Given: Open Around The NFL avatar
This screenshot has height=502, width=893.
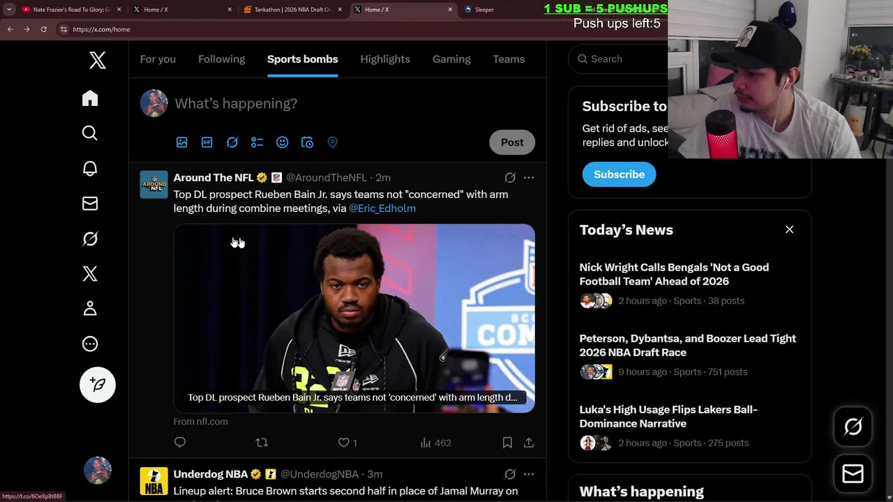Looking at the screenshot, I should [x=154, y=185].
